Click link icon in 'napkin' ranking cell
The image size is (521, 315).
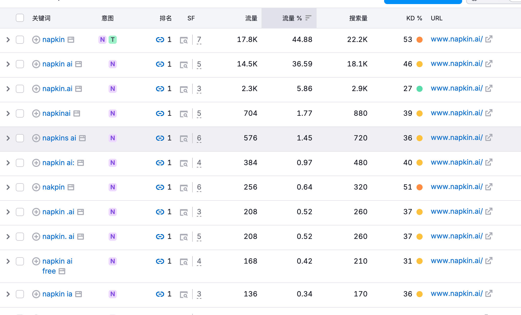160,40
